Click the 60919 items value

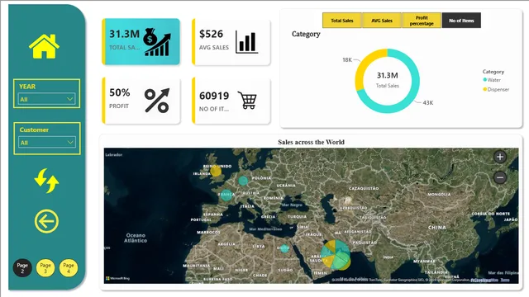[214, 96]
